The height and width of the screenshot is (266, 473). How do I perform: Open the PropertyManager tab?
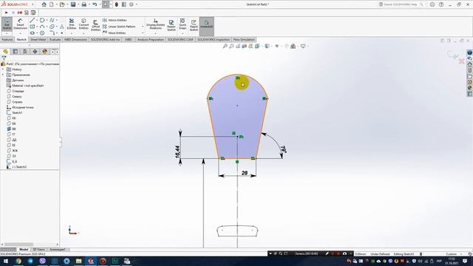16,52
